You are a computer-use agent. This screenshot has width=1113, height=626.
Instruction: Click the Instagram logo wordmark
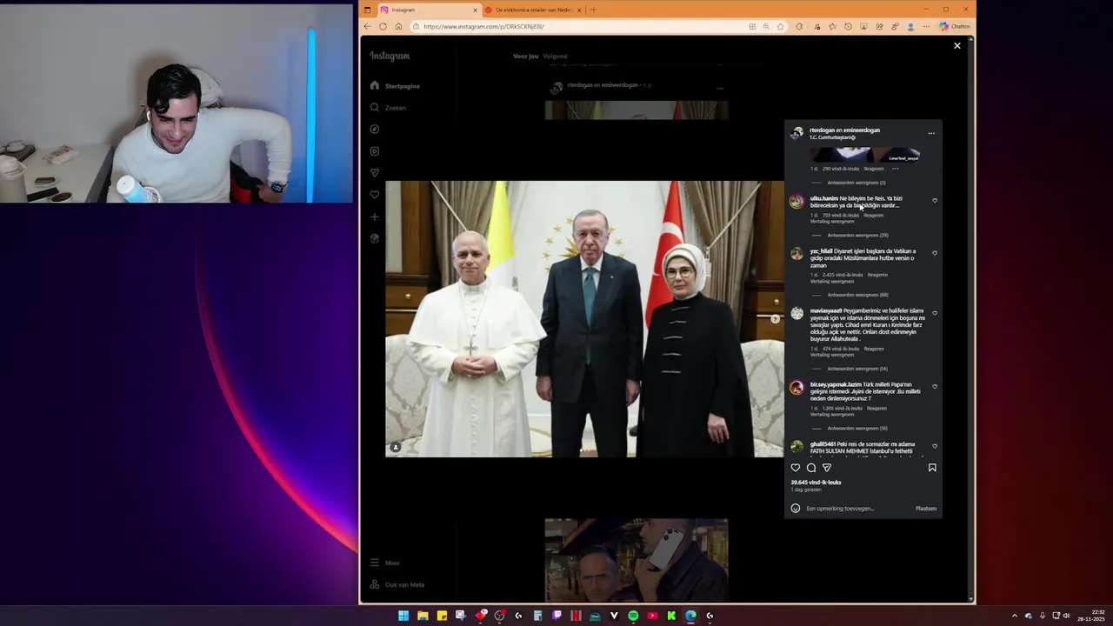click(390, 56)
